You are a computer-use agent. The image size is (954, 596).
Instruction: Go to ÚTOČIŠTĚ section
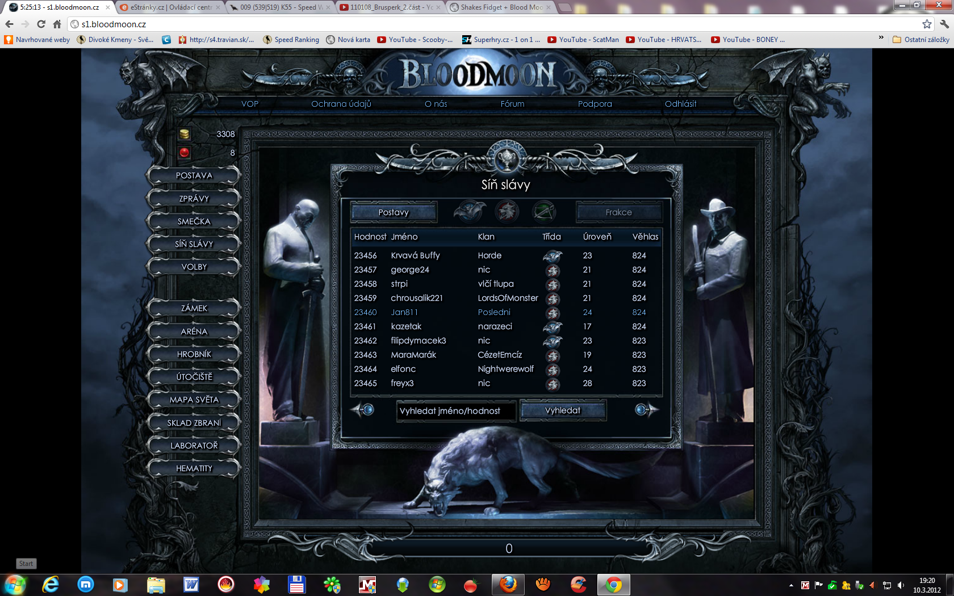click(x=194, y=377)
